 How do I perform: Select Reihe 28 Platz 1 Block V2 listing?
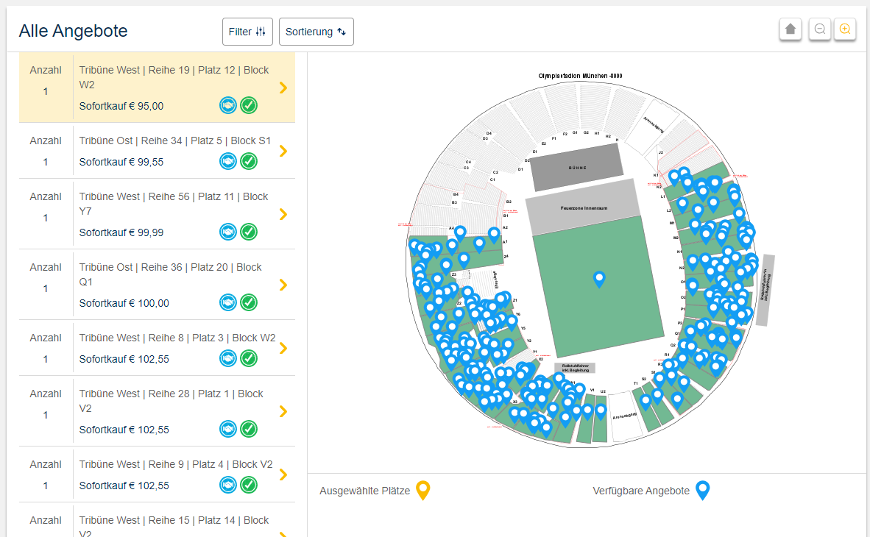(171, 401)
